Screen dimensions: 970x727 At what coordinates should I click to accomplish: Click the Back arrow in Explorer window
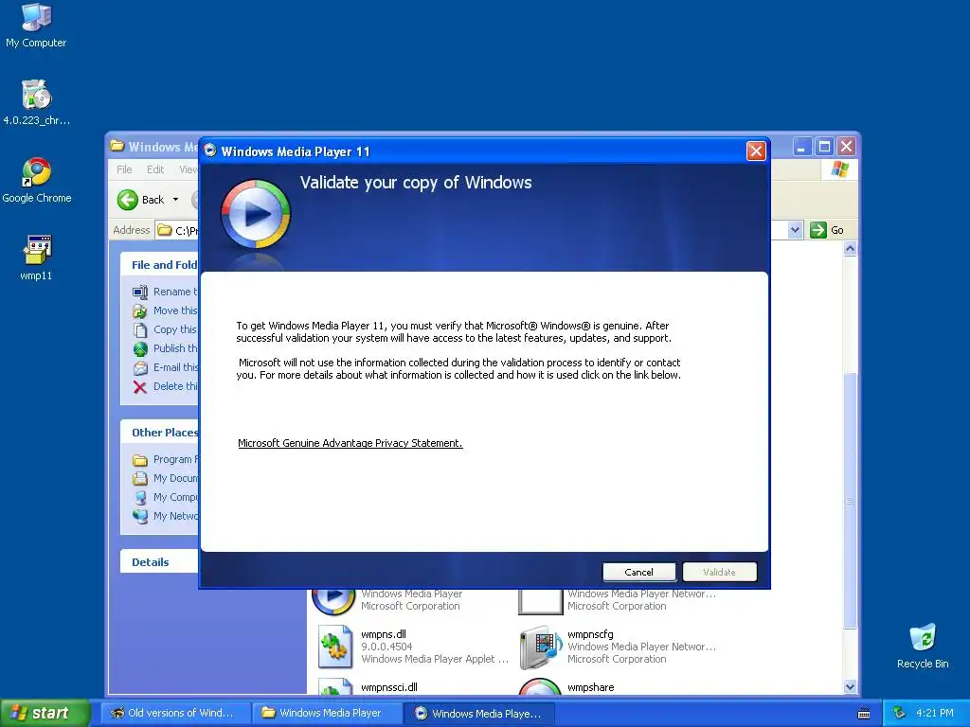click(128, 200)
